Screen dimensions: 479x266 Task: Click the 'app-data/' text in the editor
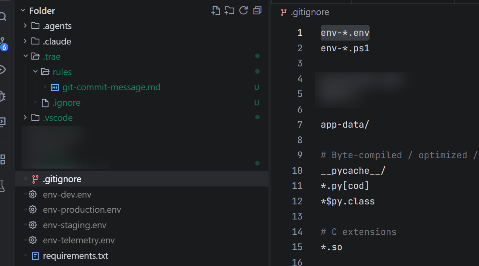tap(345, 124)
